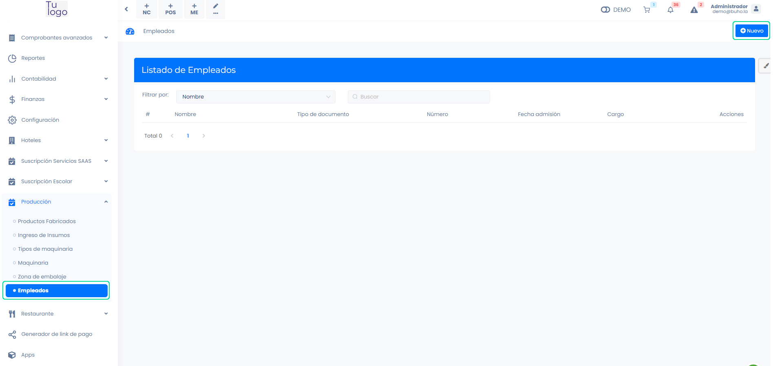Collapse sidebar with the left arrow icon

[x=126, y=9]
